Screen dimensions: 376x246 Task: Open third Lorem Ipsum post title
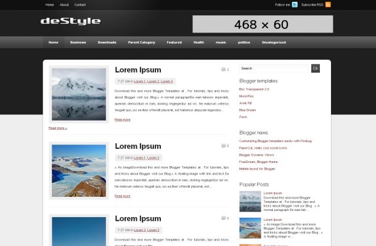click(x=138, y=218)
